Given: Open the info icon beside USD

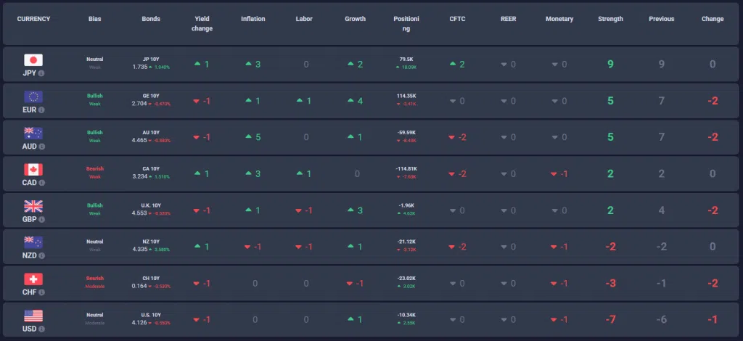Looking at the screenshot, I should click(x=42, y=329).
